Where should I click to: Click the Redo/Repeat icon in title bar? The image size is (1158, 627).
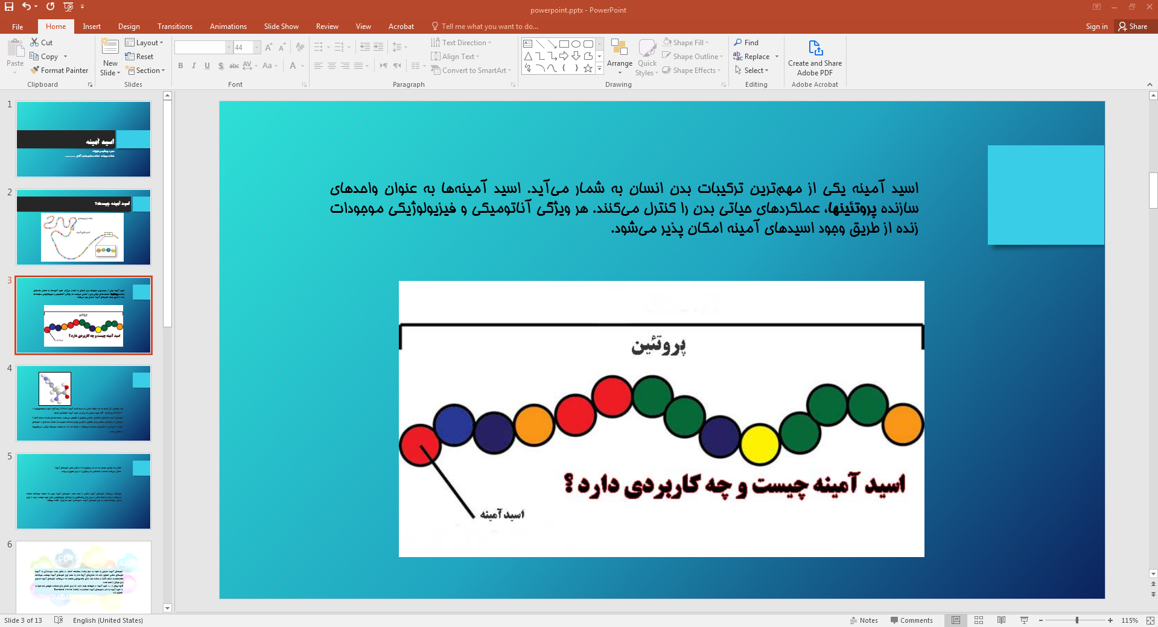(x=50, y=7)
